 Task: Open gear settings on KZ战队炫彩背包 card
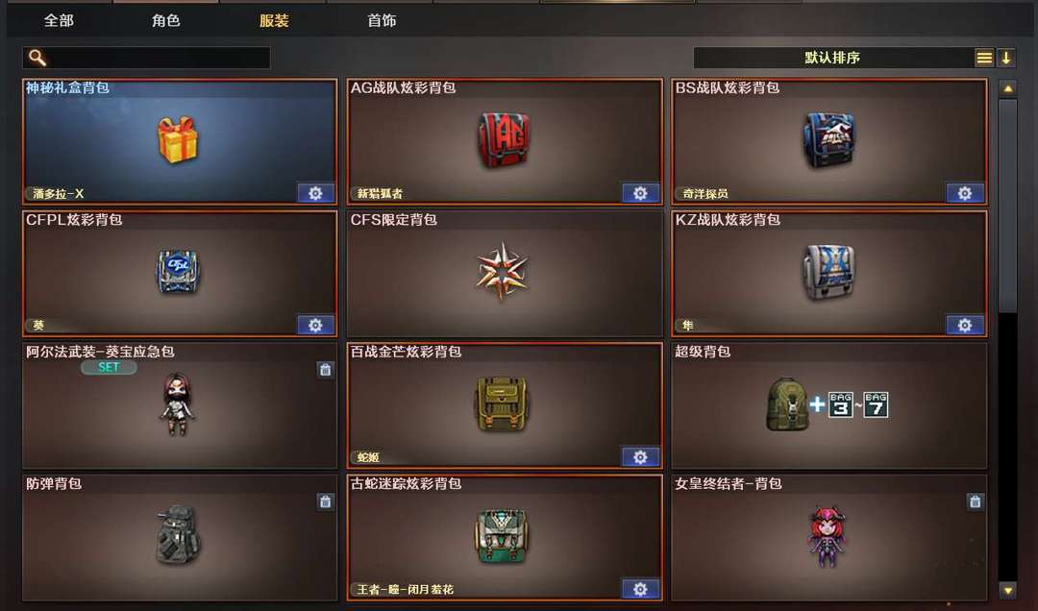tap(965, 325)
